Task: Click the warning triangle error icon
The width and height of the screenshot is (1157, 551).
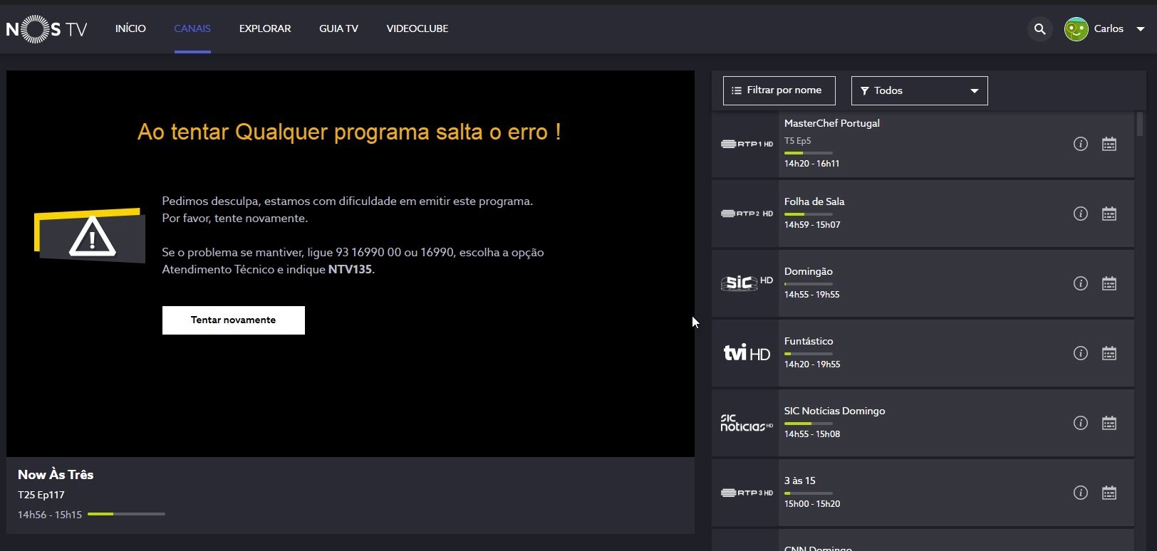Action: 91,236
